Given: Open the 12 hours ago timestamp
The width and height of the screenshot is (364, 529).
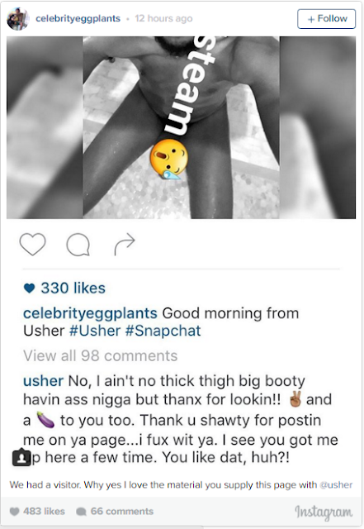Looking at the screenshot, I should click(163, 18).
